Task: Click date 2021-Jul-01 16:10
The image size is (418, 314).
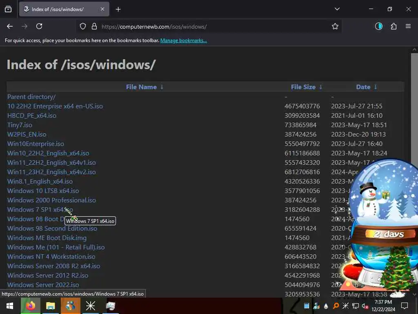Action: pyautogui.click(x=357, y=116)
